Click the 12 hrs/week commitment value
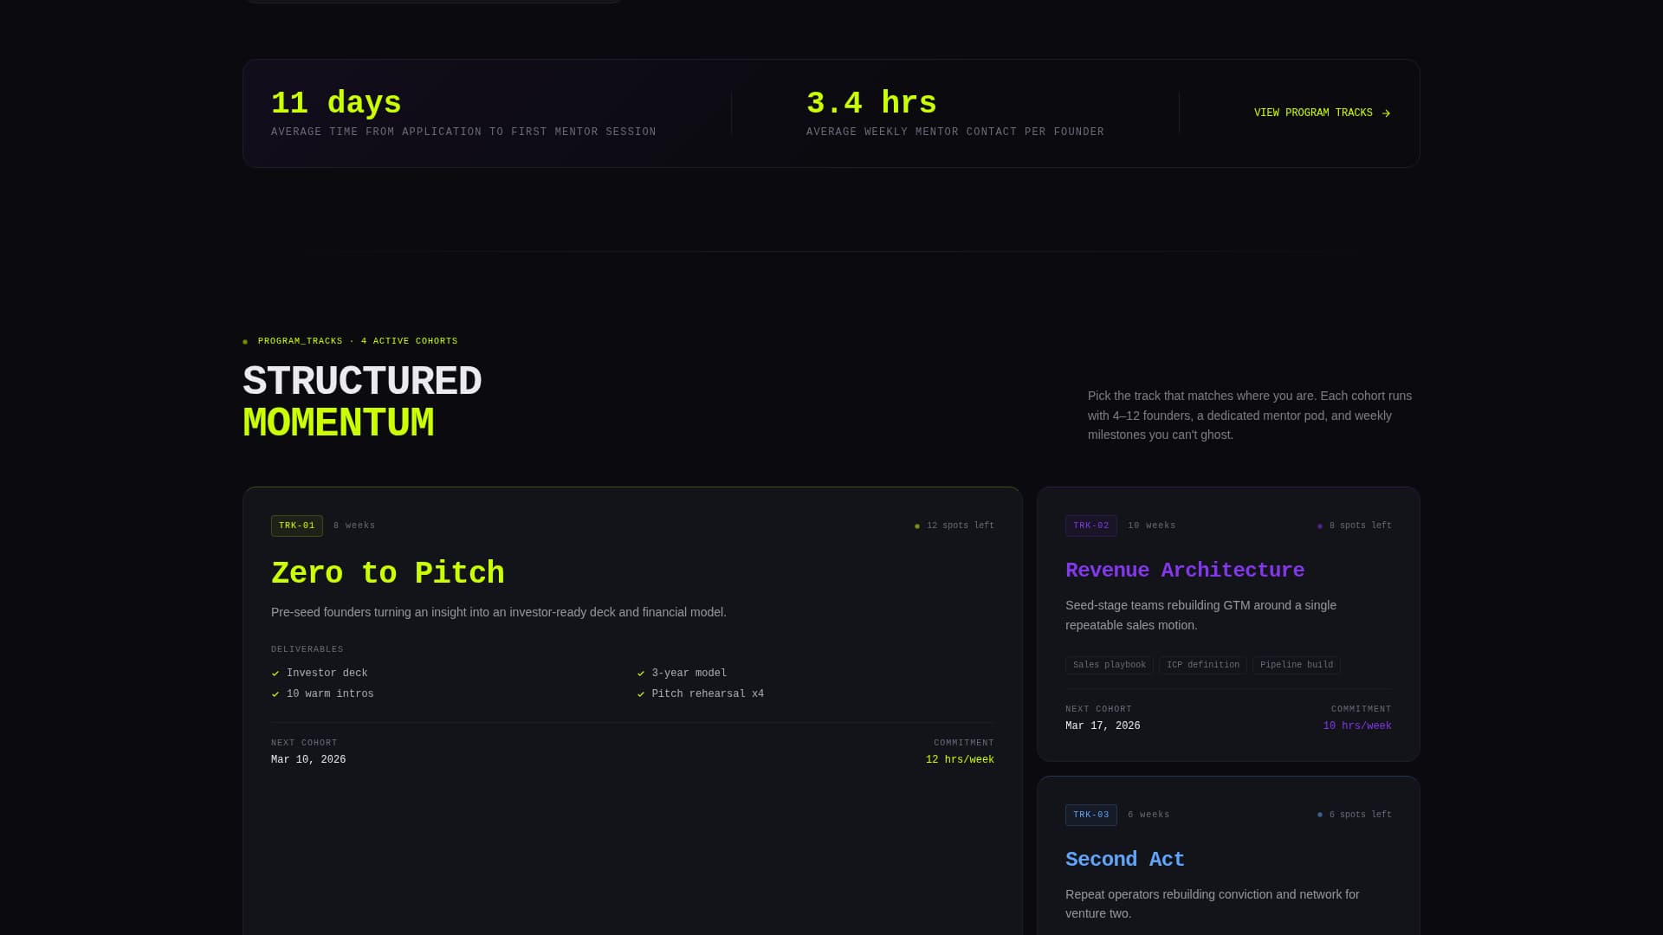 coord(960,759)
